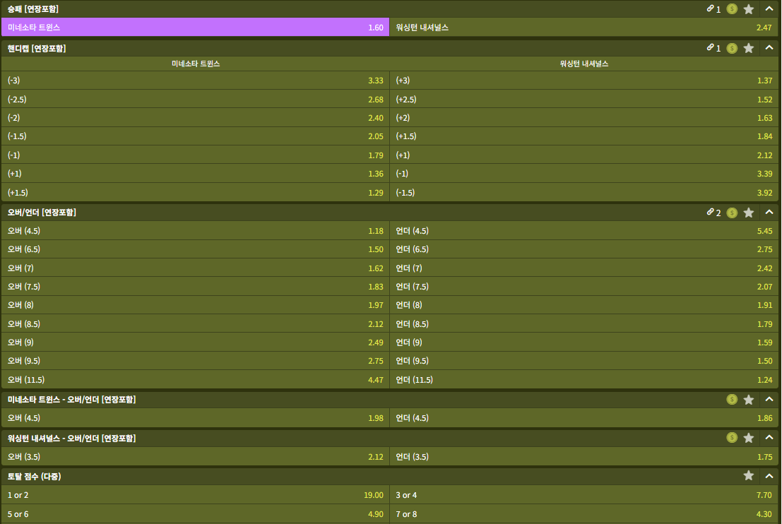Screen dimensions: 782x524
Task: Select 언더 (9) at 1.59
Action: click(x=584, y=343)
